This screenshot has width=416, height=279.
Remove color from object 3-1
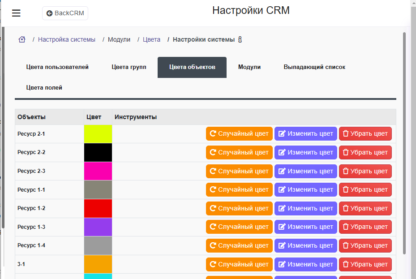[365, 264]
